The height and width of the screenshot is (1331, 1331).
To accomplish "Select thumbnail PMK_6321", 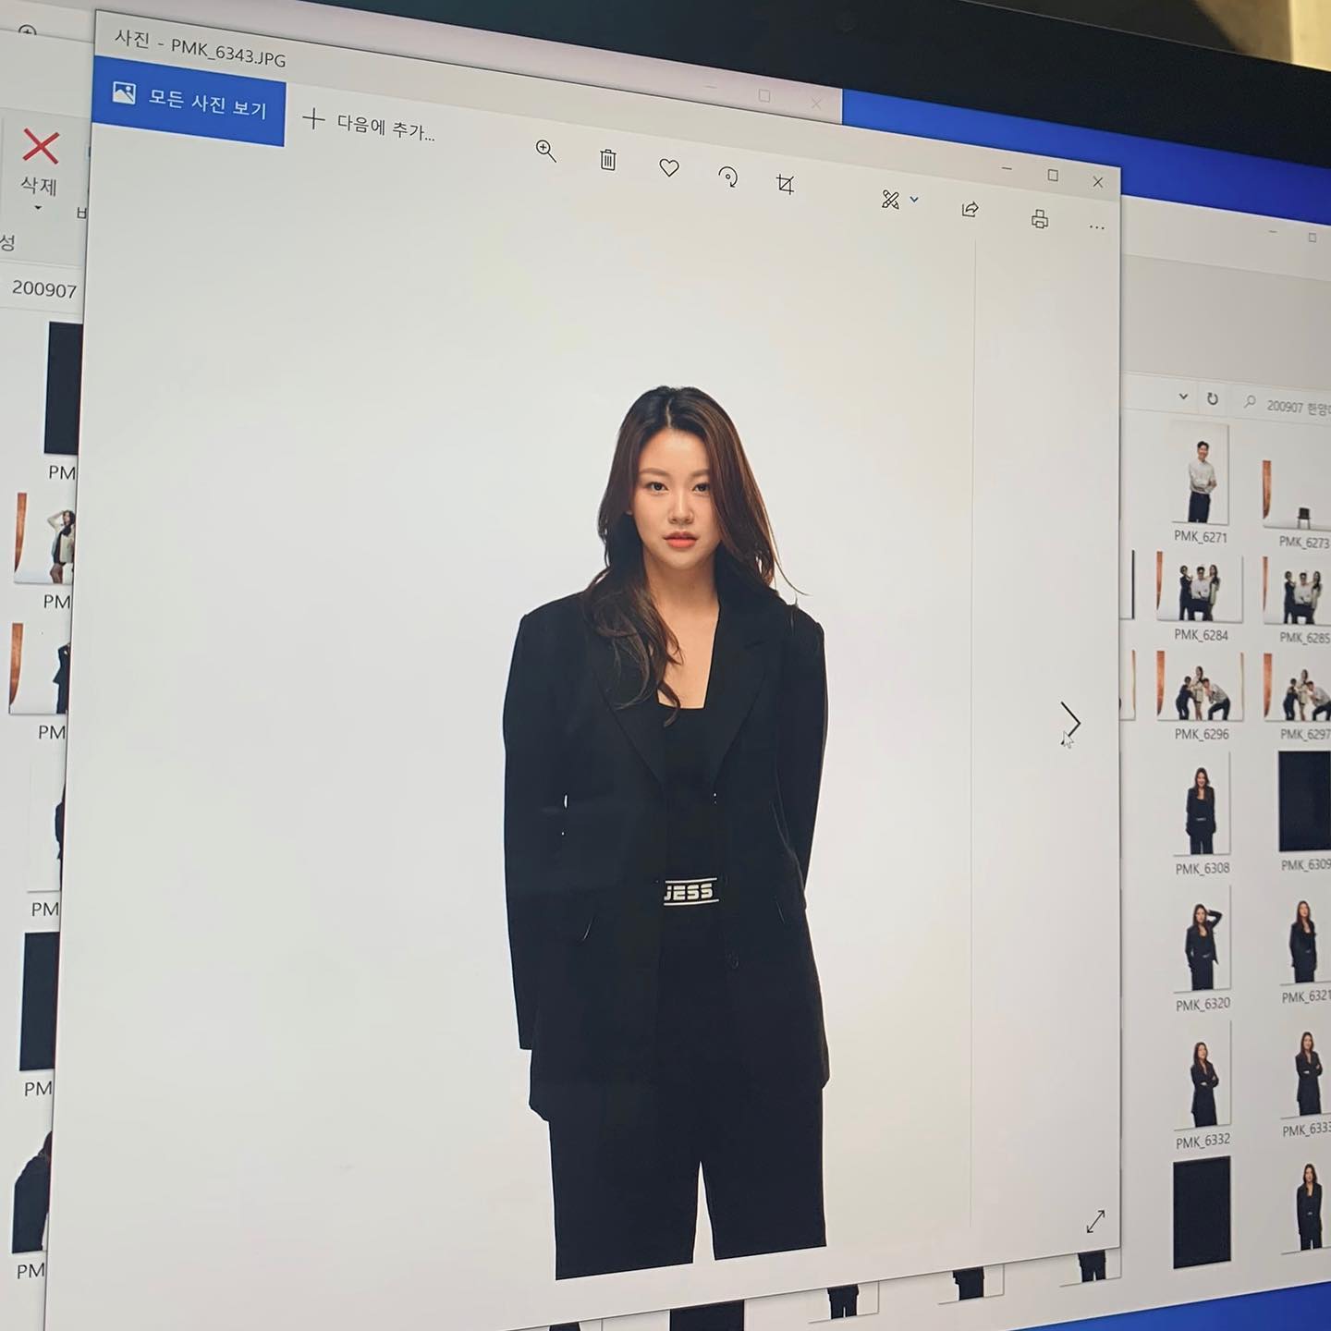I will tap(1304, 939).
